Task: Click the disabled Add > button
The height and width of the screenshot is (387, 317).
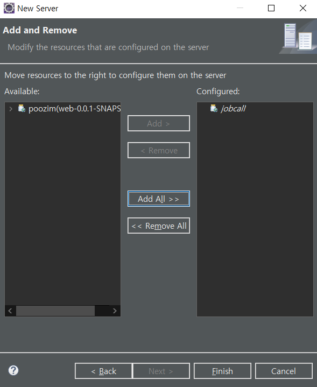Action: point(159,123)
